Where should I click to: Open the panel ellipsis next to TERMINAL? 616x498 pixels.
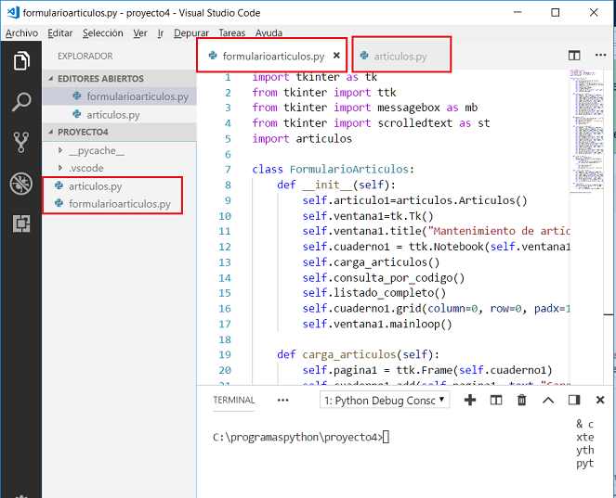tap(282, 401)
